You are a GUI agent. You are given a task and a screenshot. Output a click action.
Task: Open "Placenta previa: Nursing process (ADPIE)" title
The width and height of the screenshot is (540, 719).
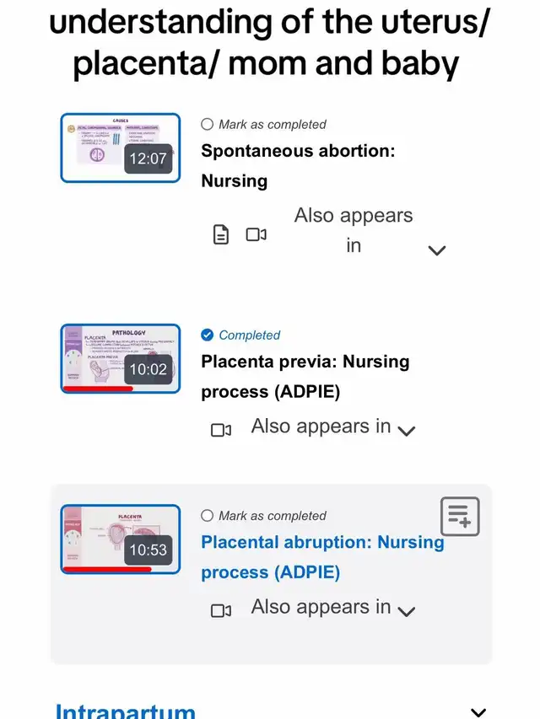click(305, 376)
